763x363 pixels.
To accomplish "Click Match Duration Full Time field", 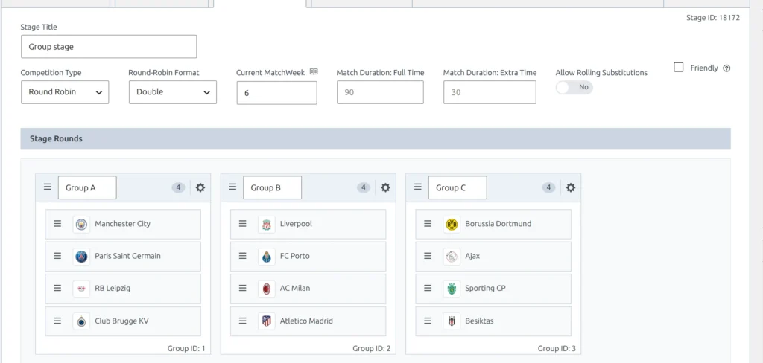I will pos(380,91).
